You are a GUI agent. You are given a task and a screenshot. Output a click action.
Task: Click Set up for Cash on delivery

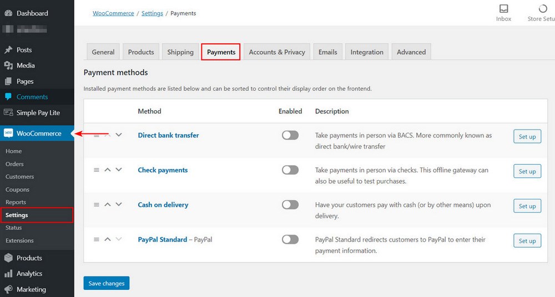pyautogui.click(x=527, y=206)
